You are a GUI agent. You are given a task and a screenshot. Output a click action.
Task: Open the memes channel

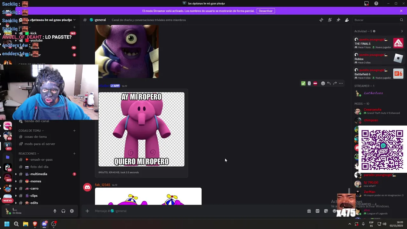click(47, 181)
